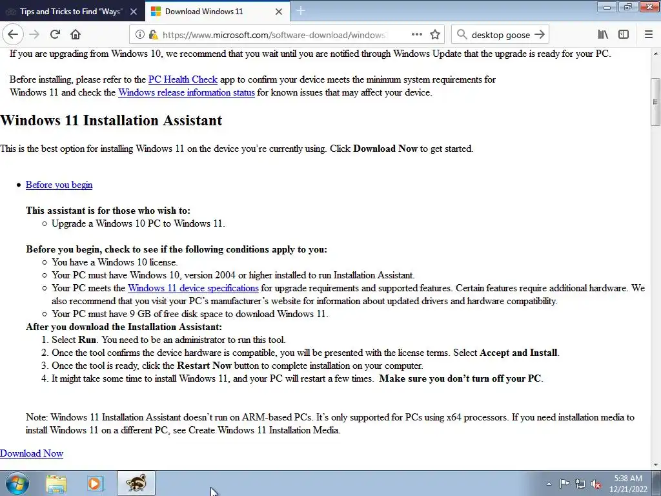This screenshot has height=496, width=661.
Task: Submit the desktop goose search arrow
Action: [x=539, y=35]
